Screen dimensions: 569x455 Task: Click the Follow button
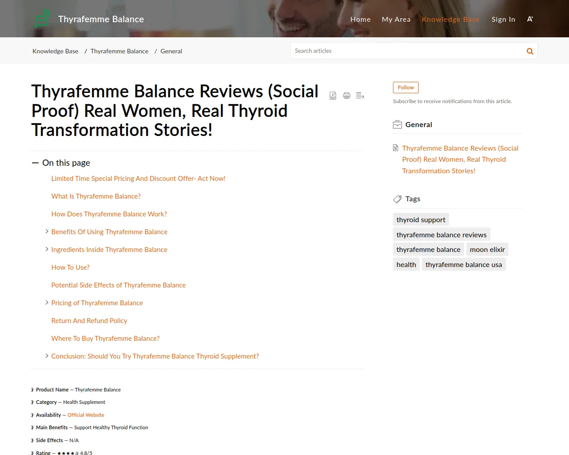coord(406,88)
